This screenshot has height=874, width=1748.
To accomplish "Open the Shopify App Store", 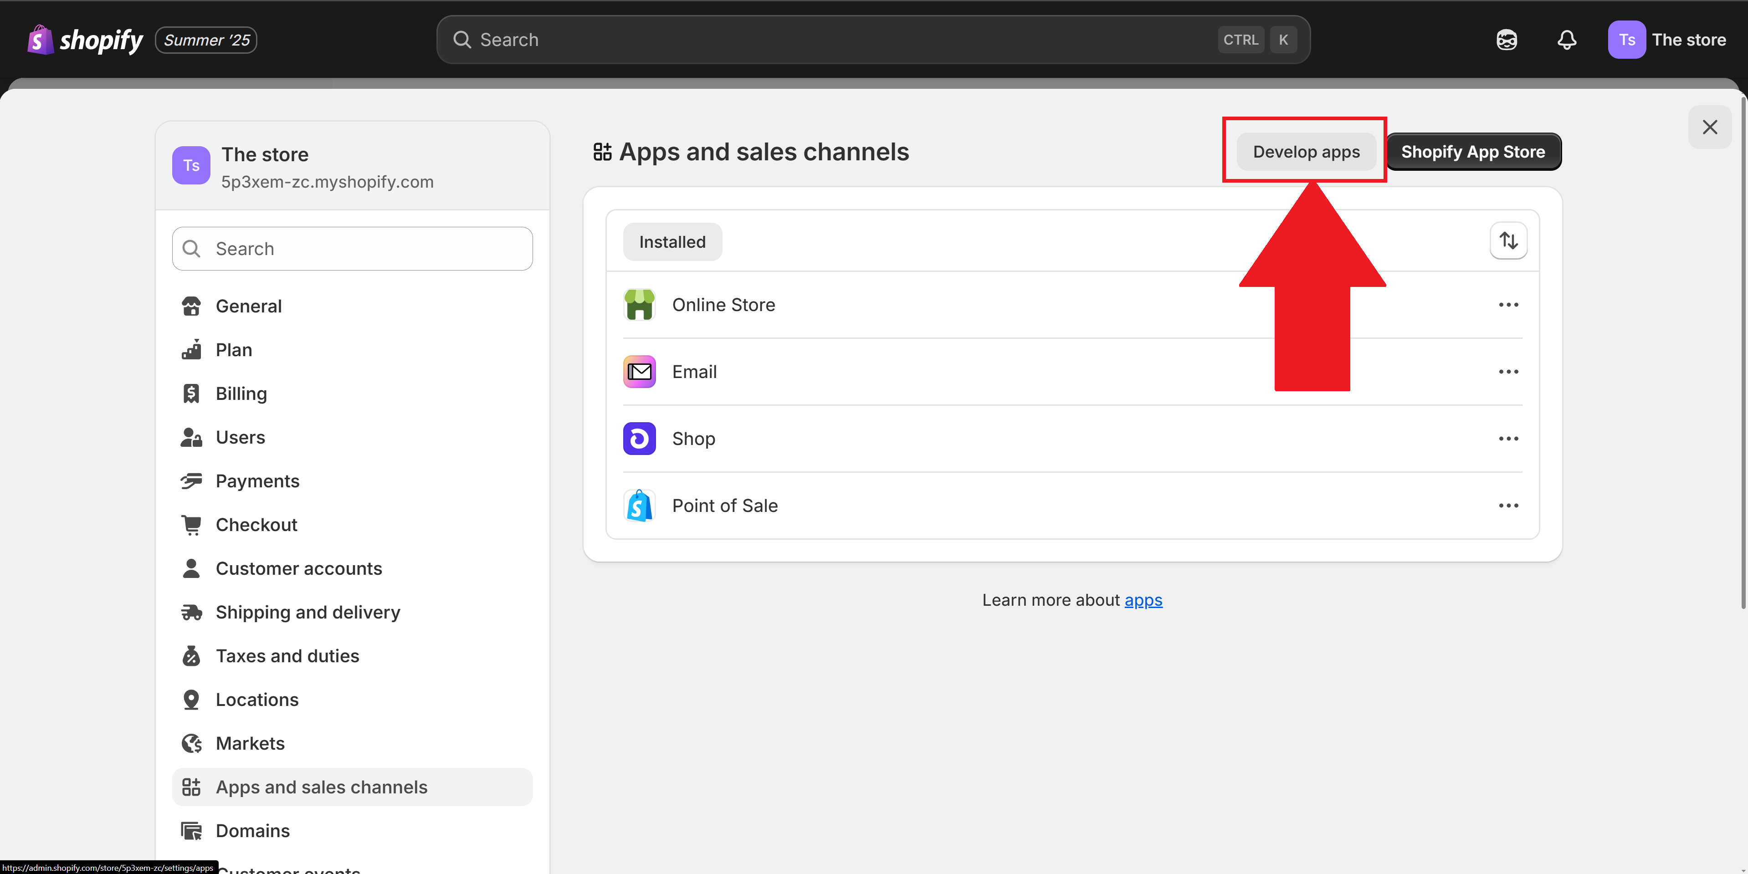I will [1473, 151].
